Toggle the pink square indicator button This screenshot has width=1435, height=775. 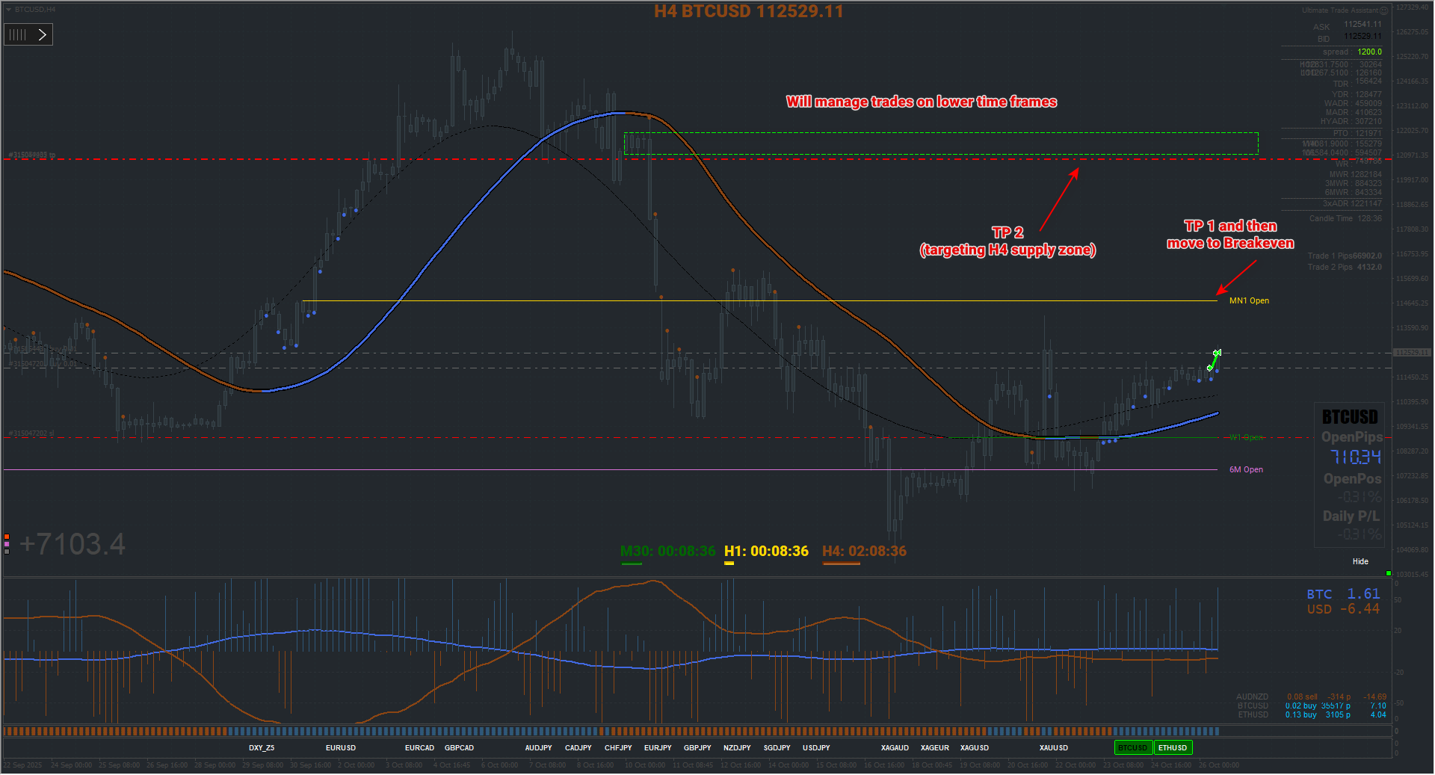click(x=7, y=544)
